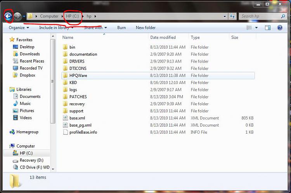Screen dimensions: 291x193
Task: Open the recent pages dropdown arrow
Action: coord(24,16)
